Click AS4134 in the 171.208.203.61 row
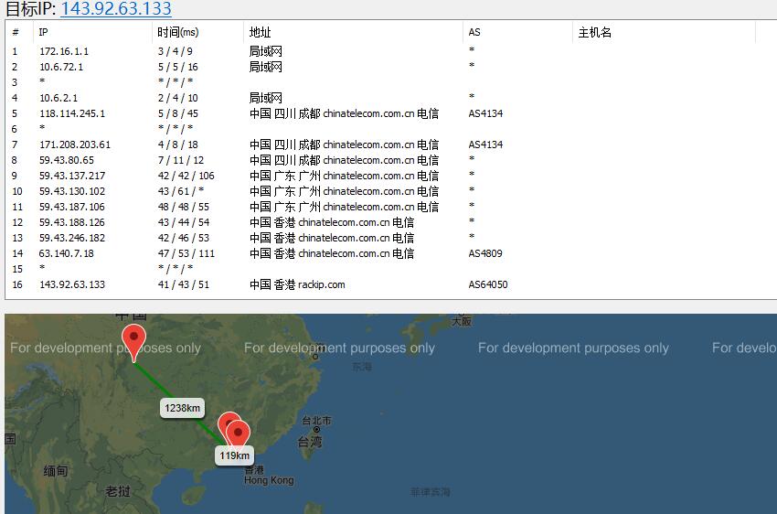Image resolution: width=777 pixels, height=514 pixels. [485, 145]
